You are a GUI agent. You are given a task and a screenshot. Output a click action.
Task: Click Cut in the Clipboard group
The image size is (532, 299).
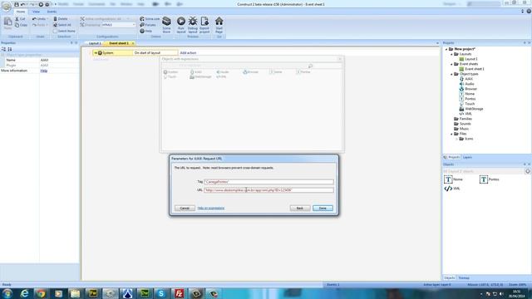(20, 19)
